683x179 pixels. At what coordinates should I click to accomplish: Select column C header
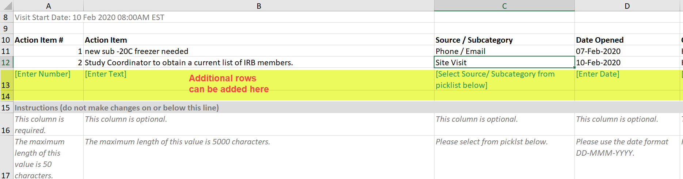click(504, 6)
